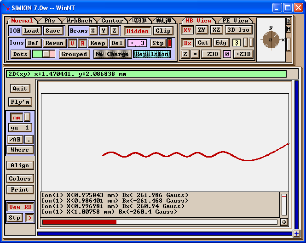Click the IOB Save button
This screenshot has height=243, width=306.
click(53, 31)
